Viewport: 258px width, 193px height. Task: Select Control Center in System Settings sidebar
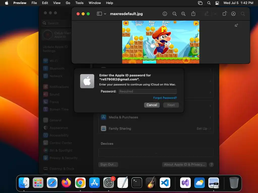(x=61, y=143)
